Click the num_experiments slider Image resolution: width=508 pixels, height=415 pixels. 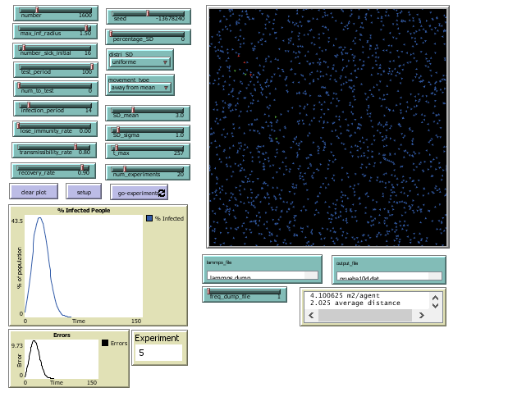[x=148, y=171]
